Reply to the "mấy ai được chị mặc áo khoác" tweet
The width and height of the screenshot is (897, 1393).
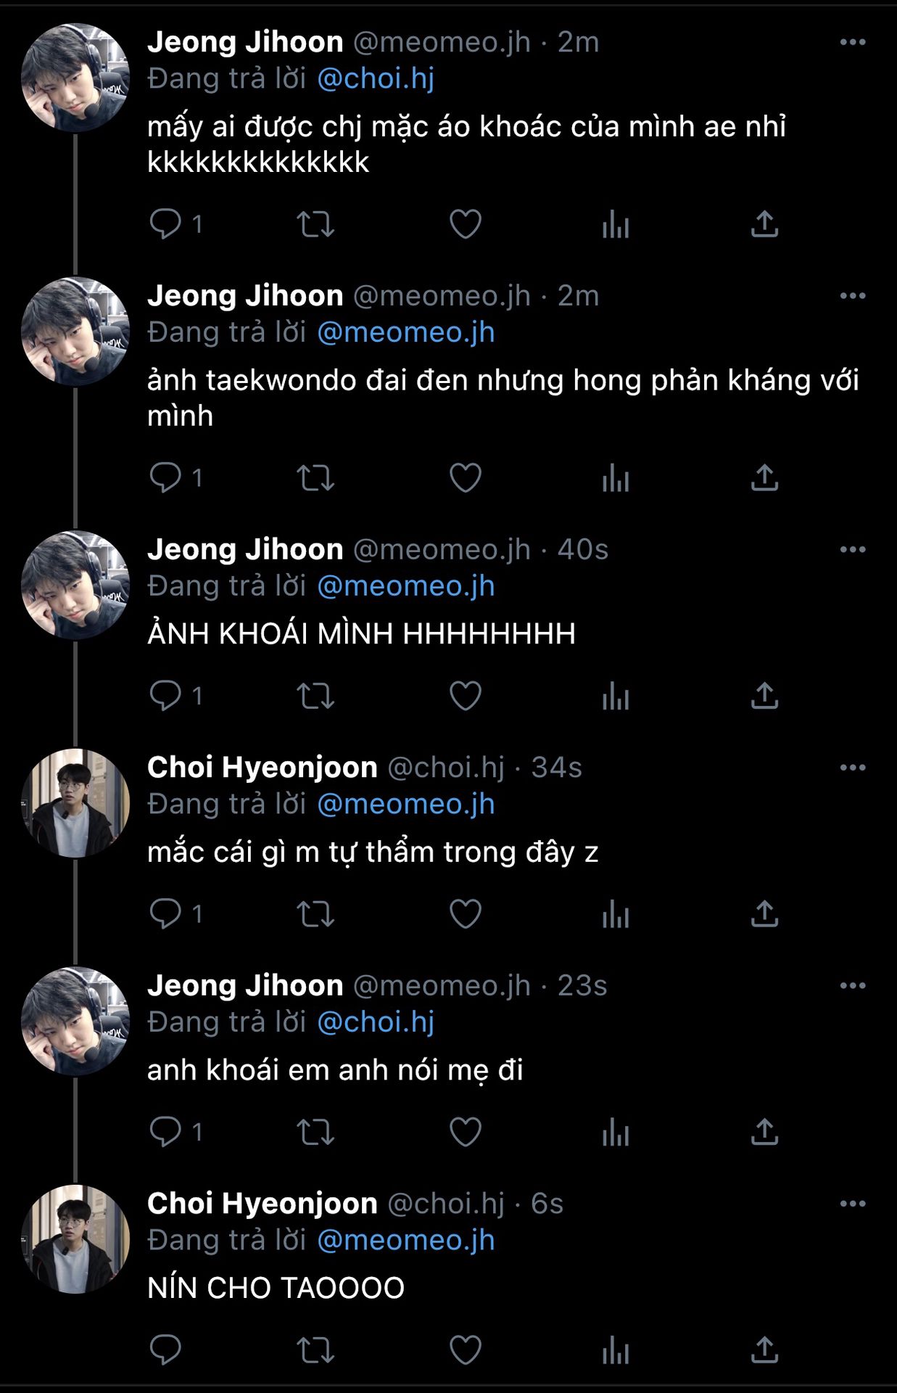pyautogui.click(x=165, y=223)
